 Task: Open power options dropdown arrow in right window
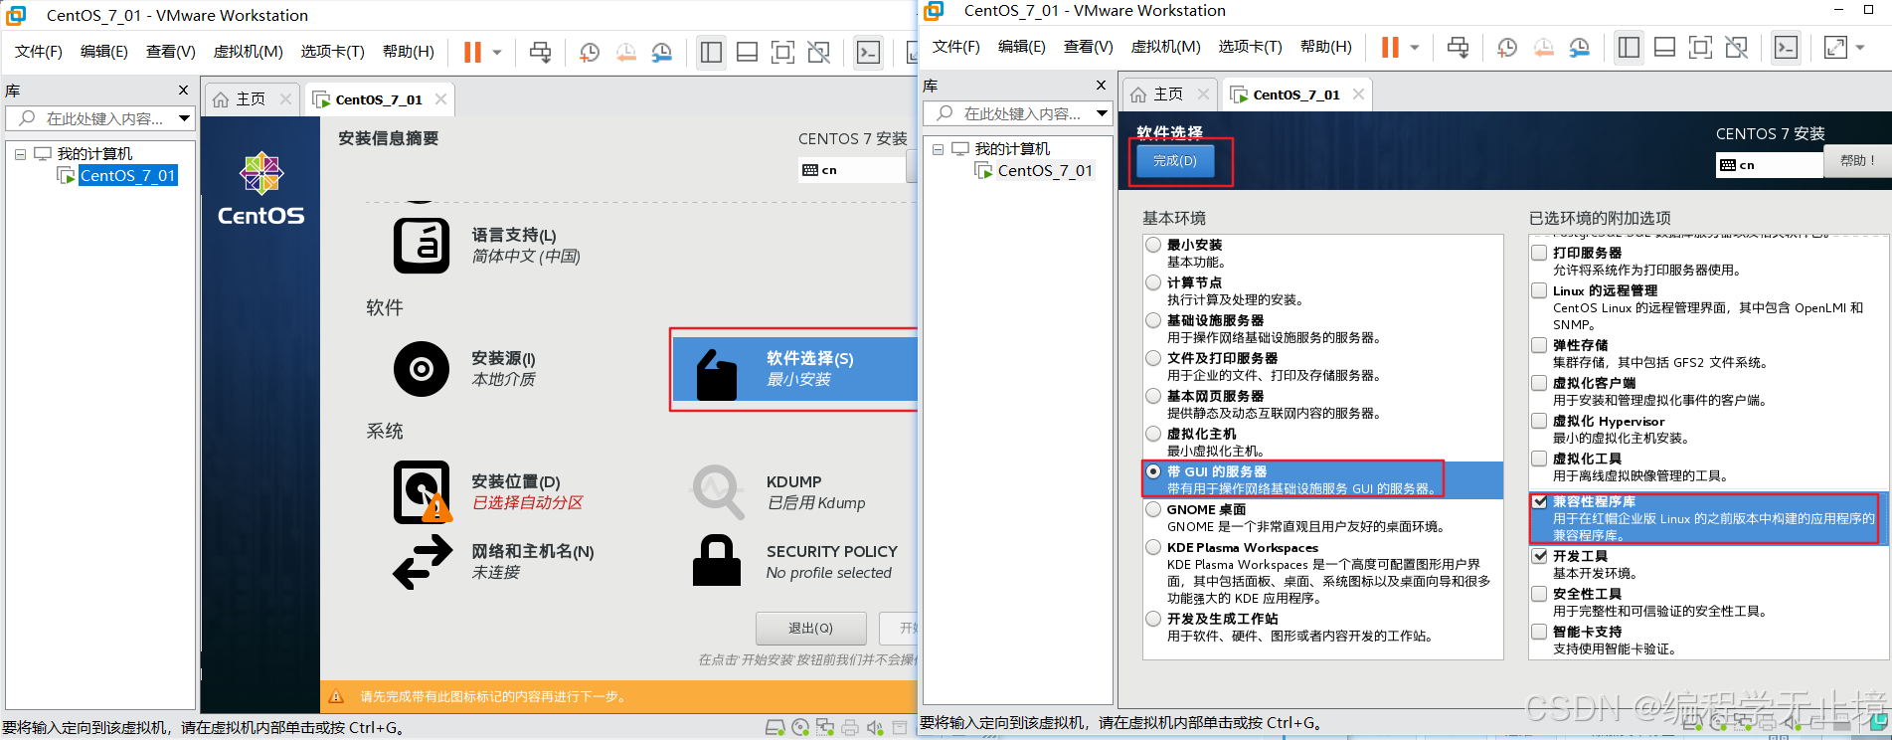point(1415,47)
